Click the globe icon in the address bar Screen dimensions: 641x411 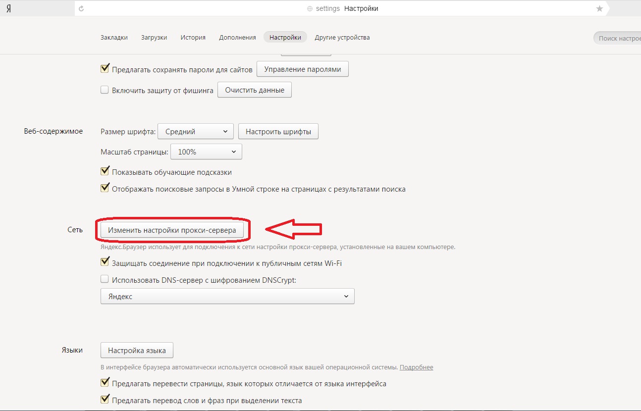tap(310, 9)
